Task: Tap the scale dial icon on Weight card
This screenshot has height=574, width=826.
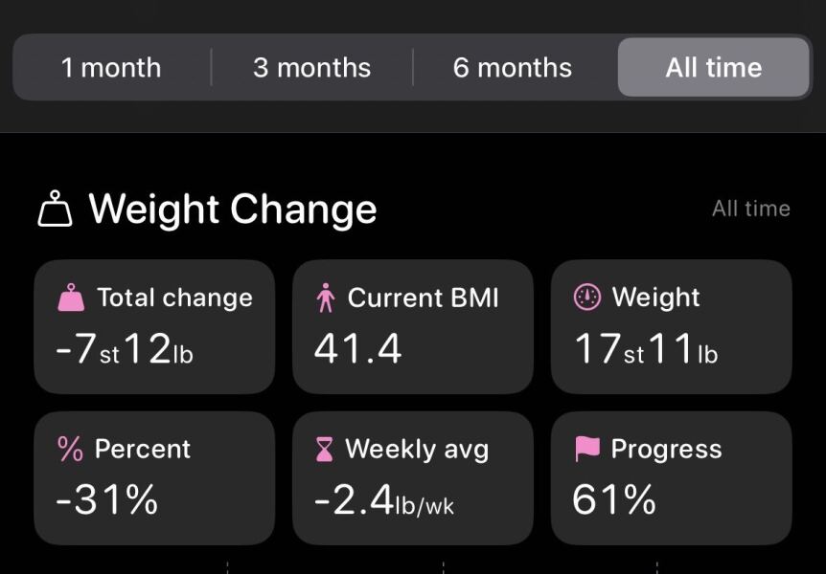Action: 586,298
